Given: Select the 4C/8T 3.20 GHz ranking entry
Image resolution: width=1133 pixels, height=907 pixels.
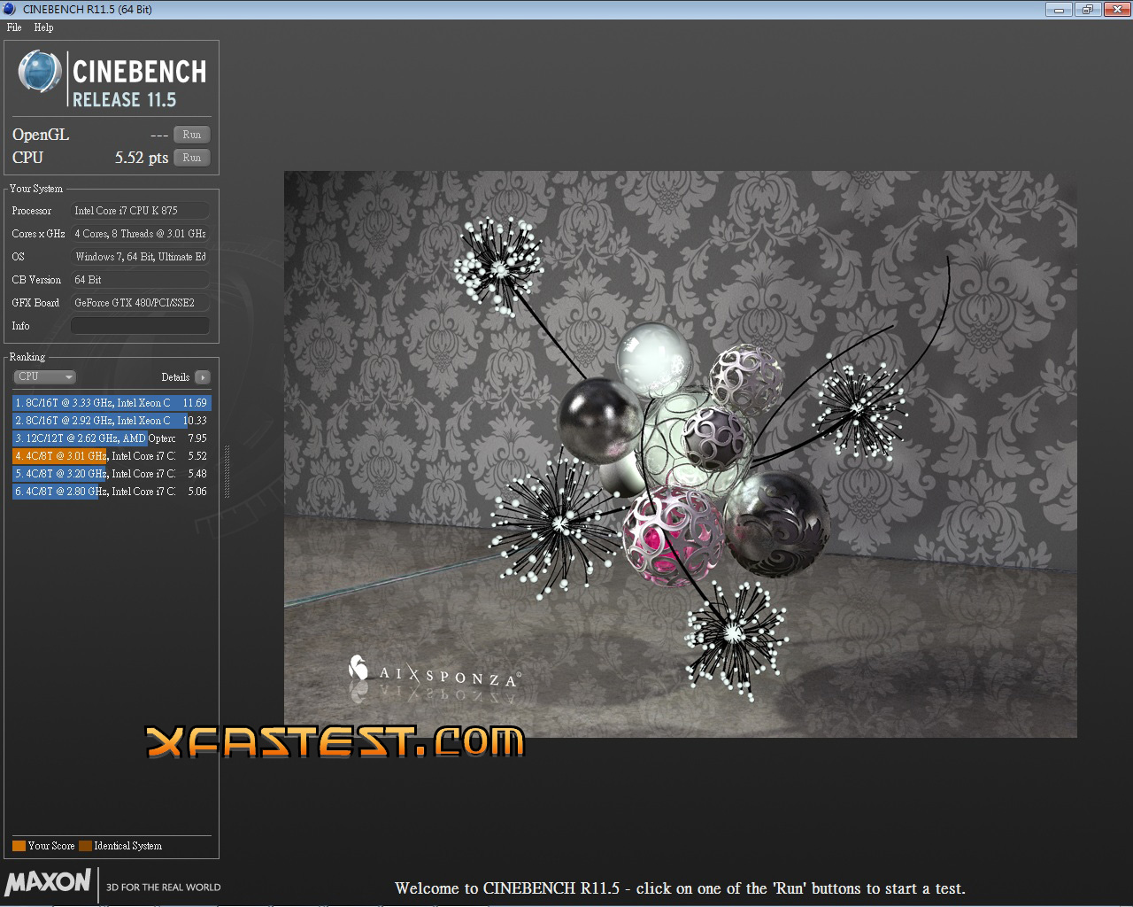Looking at the screenshot, I should coord(111,474).
